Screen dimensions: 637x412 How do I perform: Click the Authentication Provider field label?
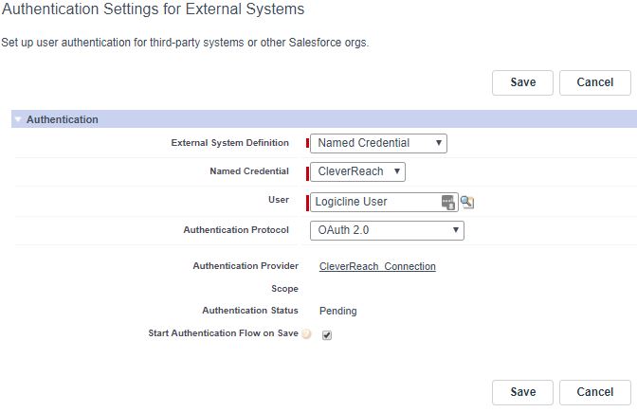pos(246,266)
